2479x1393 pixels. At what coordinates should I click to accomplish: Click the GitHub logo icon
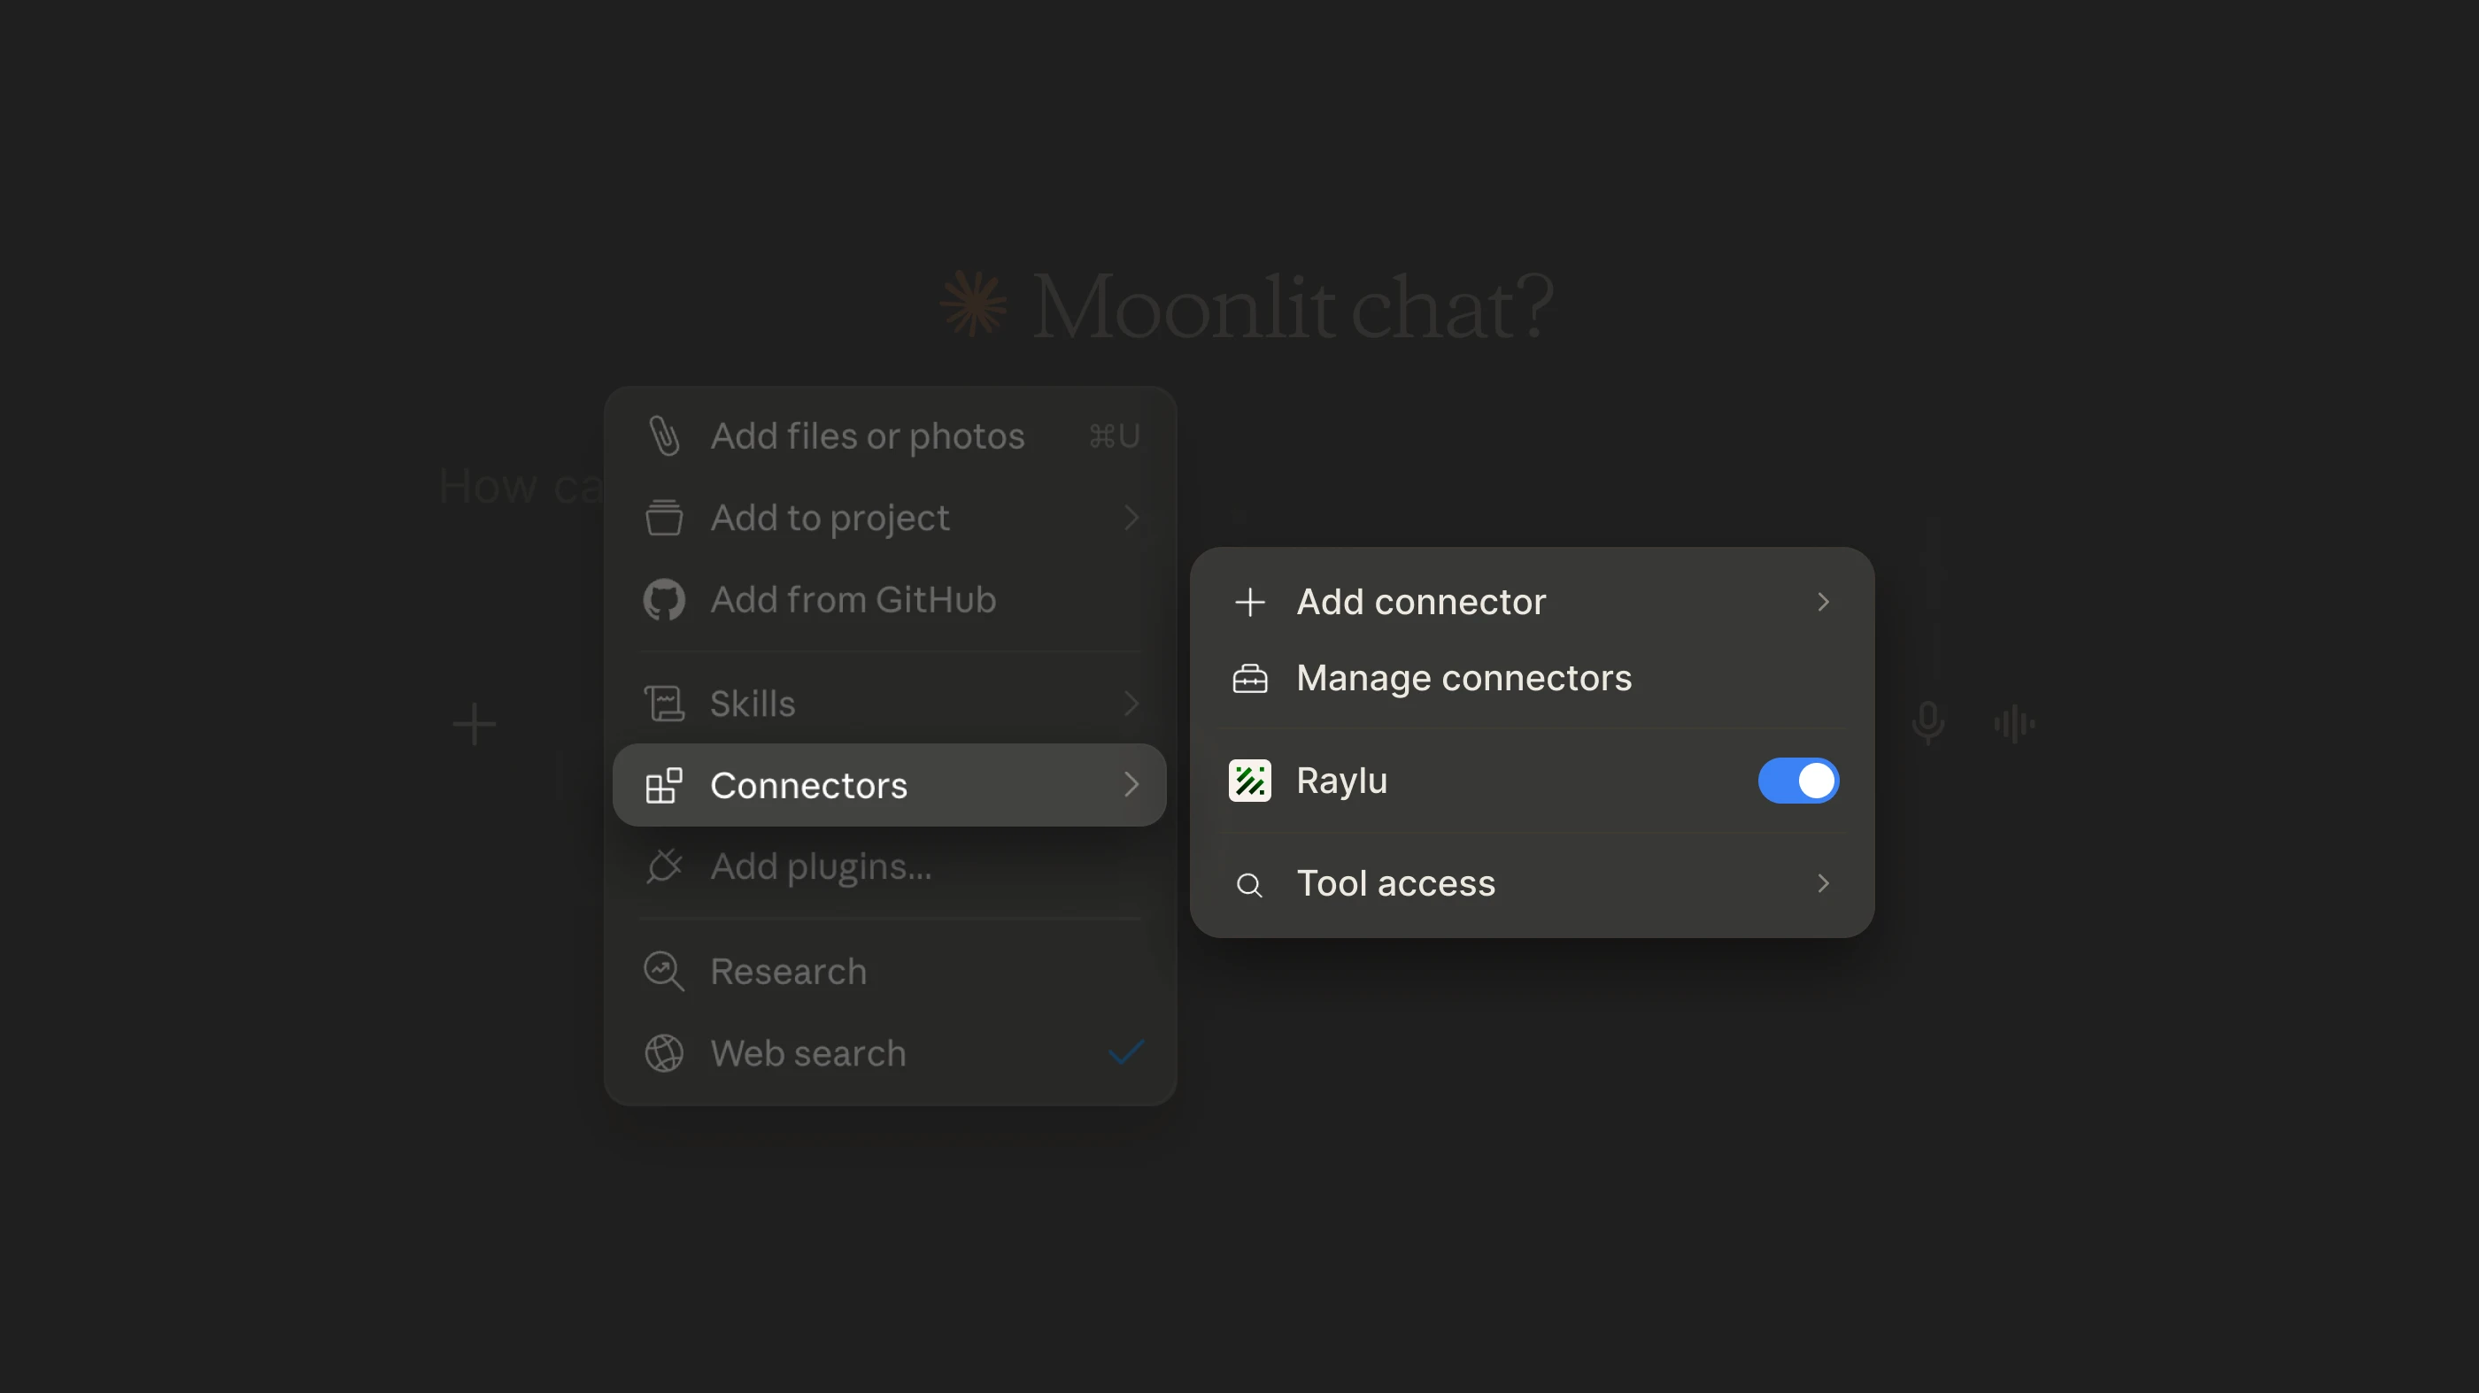pyautogui.click(x=664, y=599)
